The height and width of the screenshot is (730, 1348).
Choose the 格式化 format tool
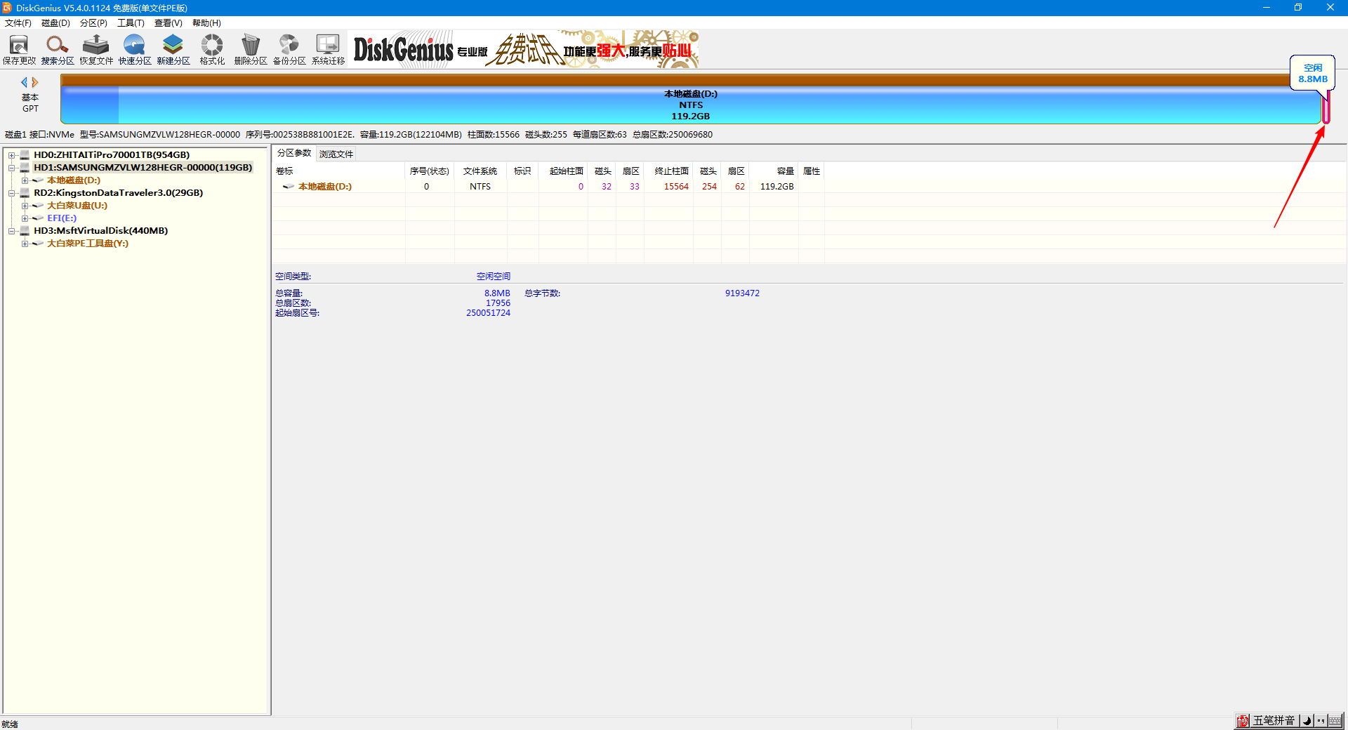(212, 49)
